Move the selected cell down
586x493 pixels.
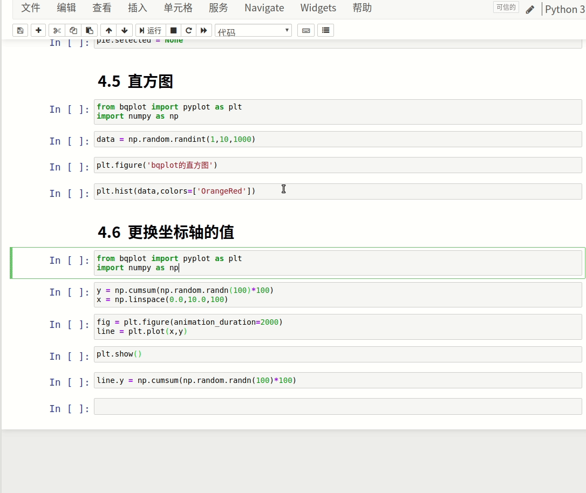(x=125, y=30)
